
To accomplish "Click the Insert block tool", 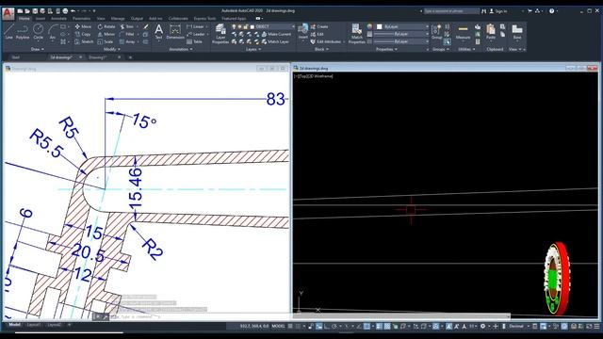I will point(303,31).
